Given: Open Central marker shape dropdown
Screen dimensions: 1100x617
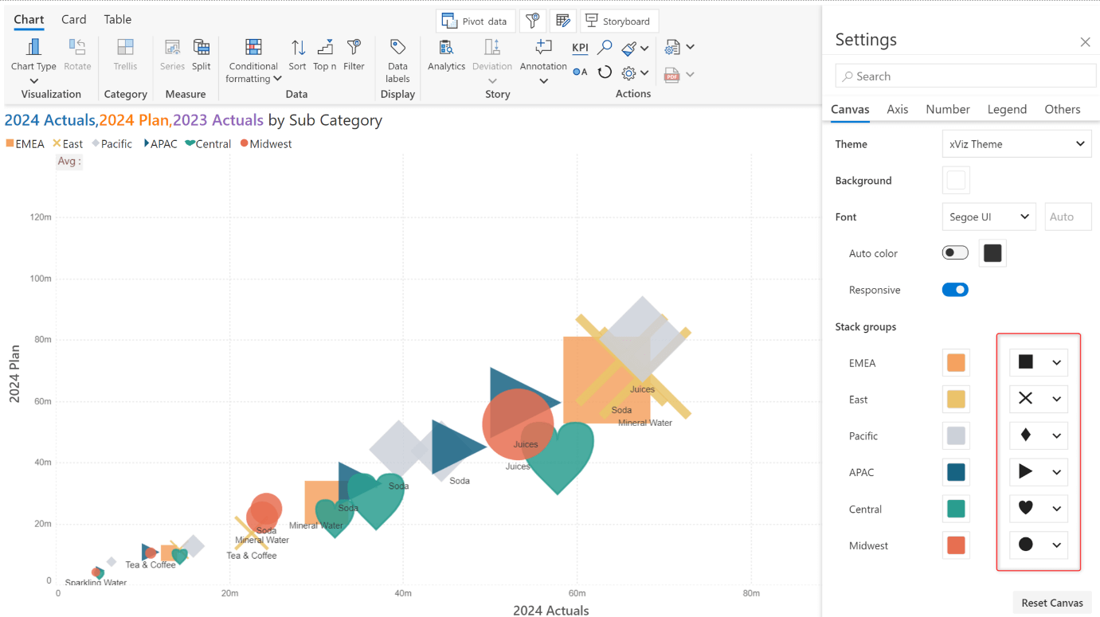Looking at the screenshot, I should coord(1039,509).
